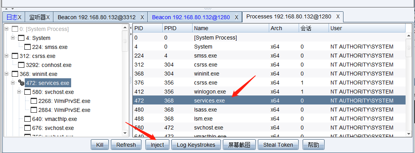Sort the table by Name column header
This screenshot has width=415, height=153.
point(231,28)
